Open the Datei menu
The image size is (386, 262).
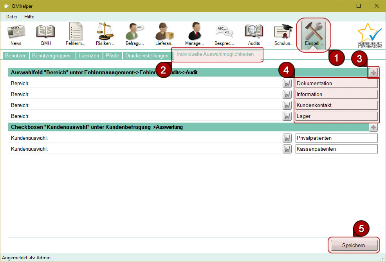tap(12, 17)
